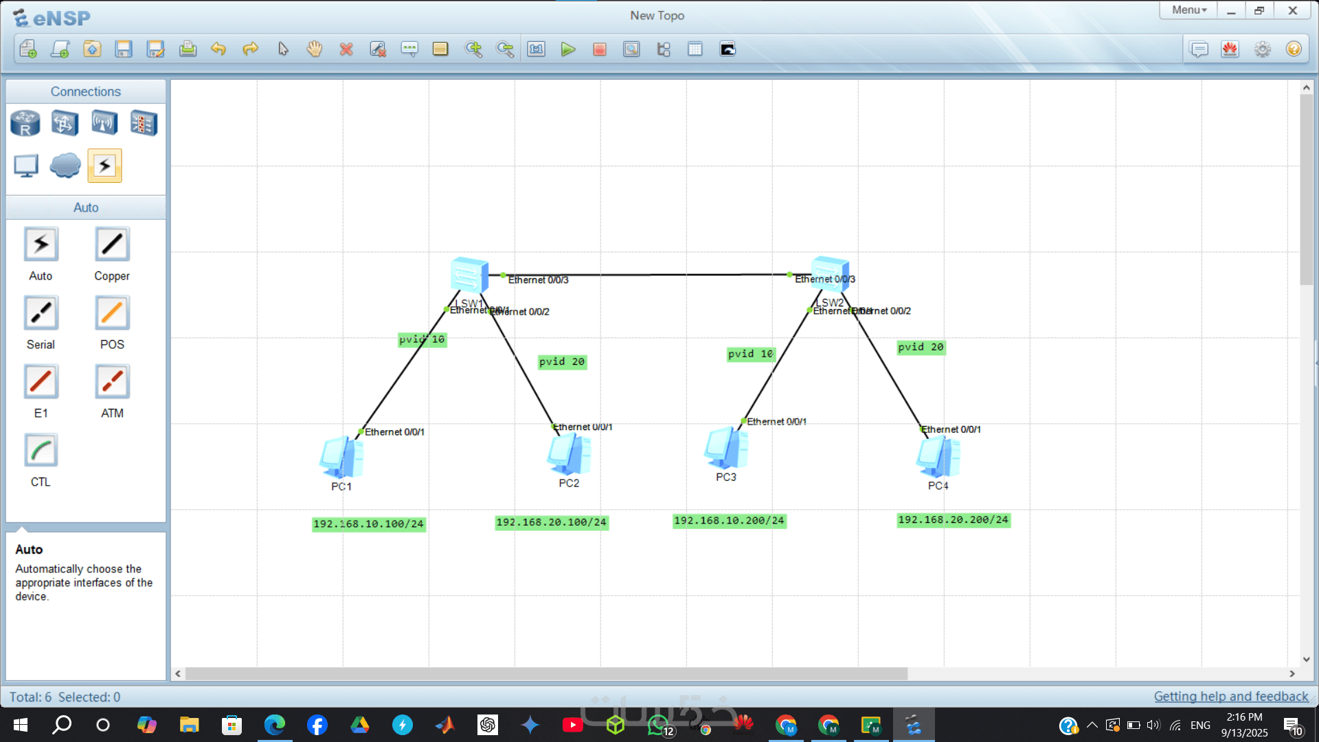Image resolution: width=1319 pixels, height=742 pixels.
Task: Open settings gear in toolbar
Action: point(1262,49)
